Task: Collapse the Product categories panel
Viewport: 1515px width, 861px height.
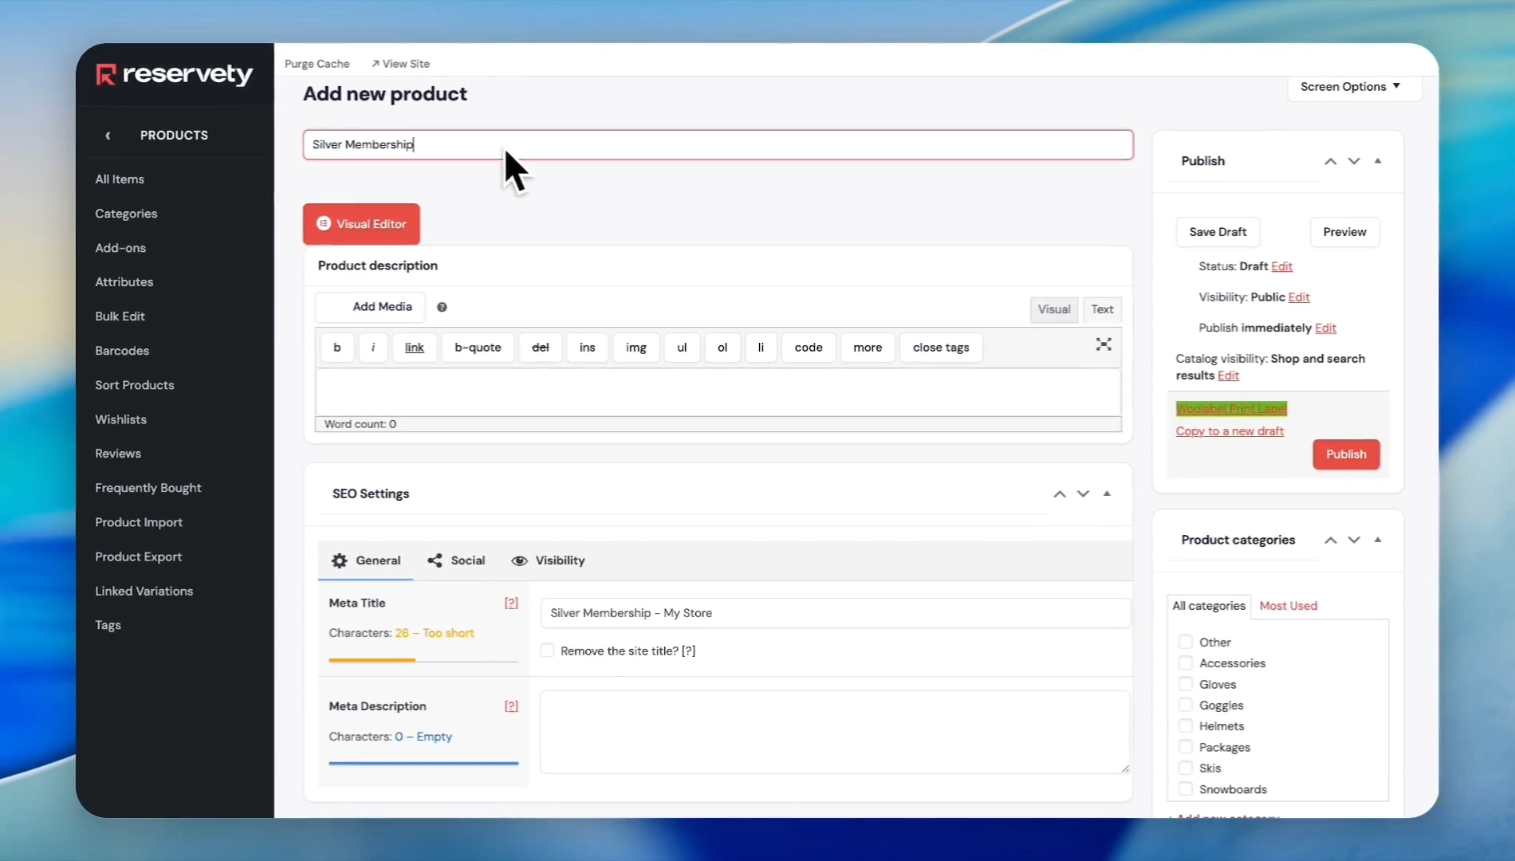Action: pos(1378,540)
